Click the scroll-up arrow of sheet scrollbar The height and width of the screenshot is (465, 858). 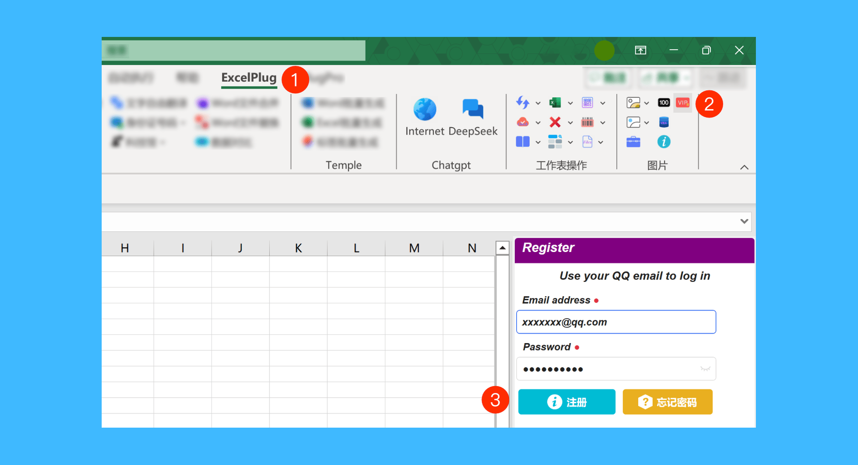coord(502,248)
